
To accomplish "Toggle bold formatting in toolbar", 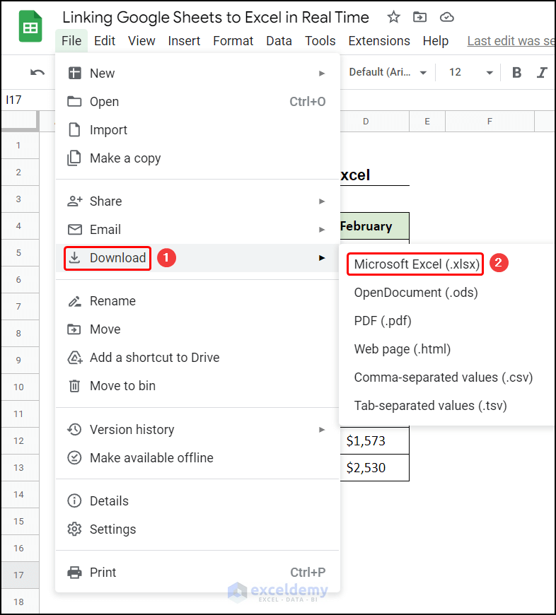I will click(517, 72).
